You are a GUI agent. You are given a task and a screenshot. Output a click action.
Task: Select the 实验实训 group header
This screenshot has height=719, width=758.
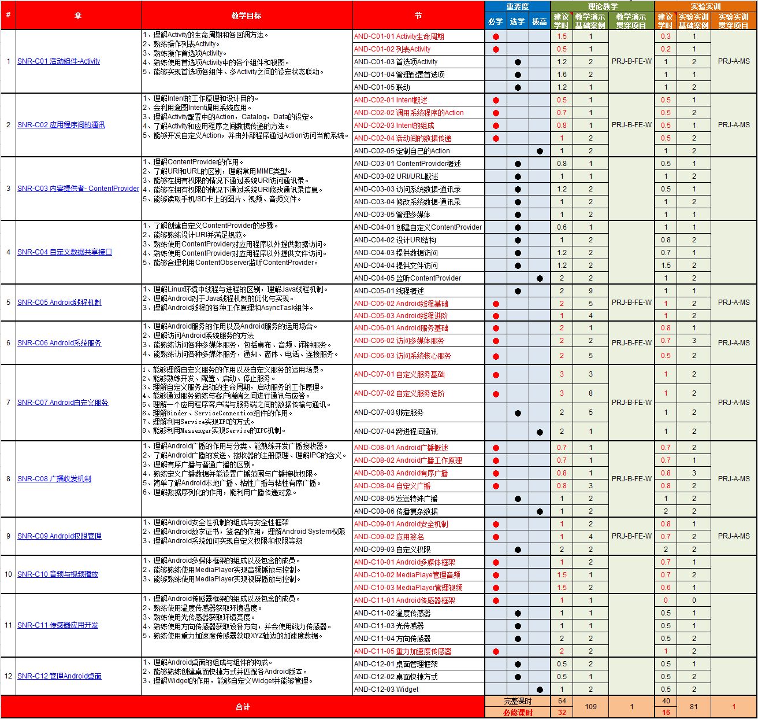705,6
